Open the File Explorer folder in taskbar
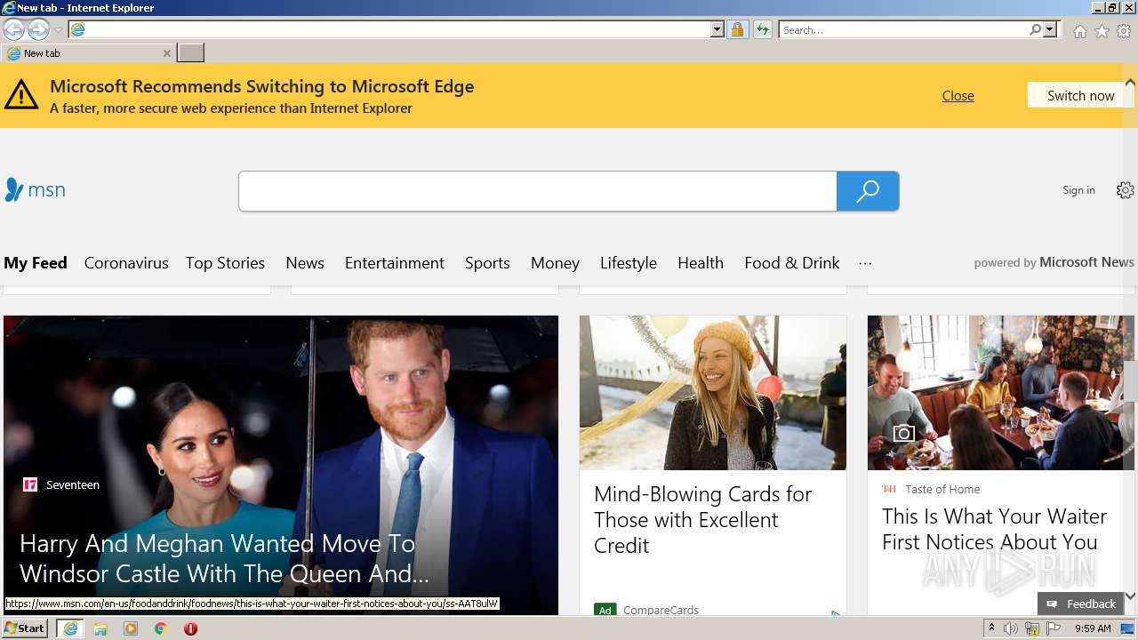 100,628
